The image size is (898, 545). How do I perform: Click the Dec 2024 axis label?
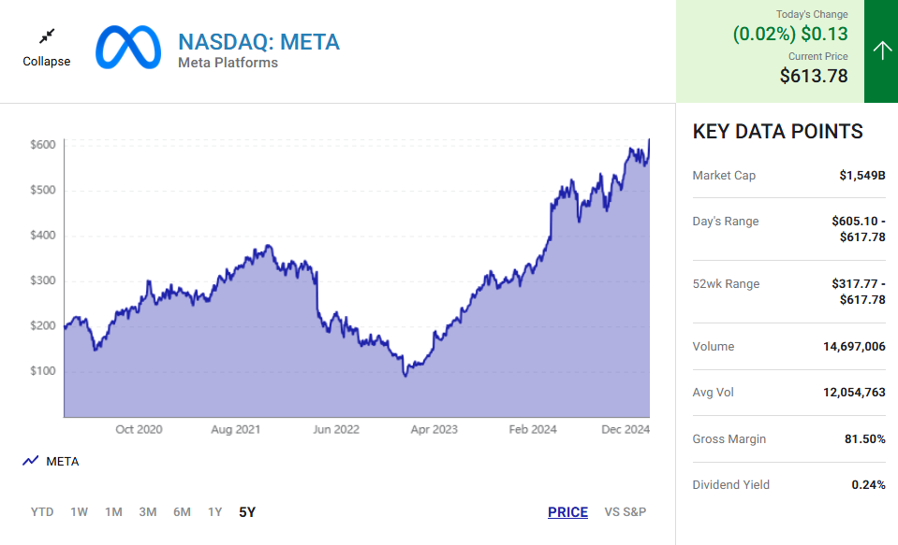tap(626, 429)
